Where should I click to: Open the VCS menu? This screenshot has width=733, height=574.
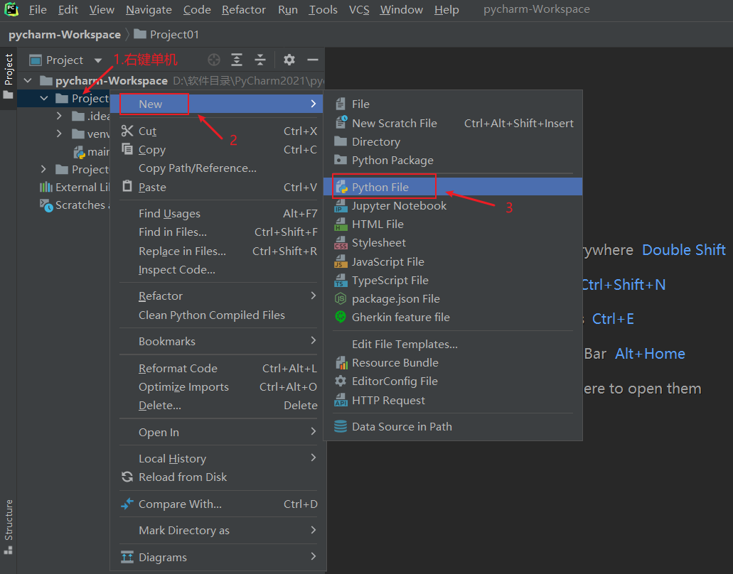pyautogui.click(x=358, y=9)
